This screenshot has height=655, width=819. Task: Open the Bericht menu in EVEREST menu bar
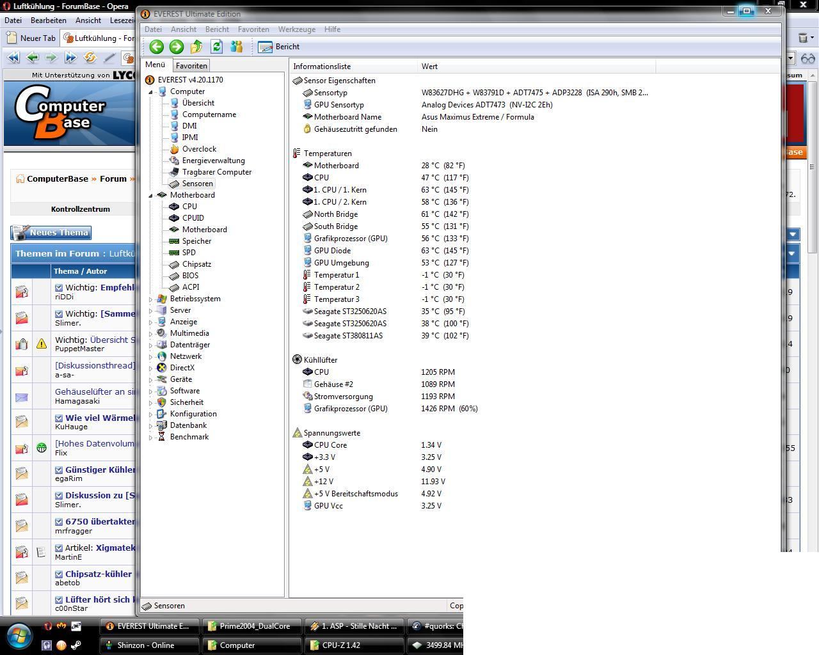coord(217,29)
